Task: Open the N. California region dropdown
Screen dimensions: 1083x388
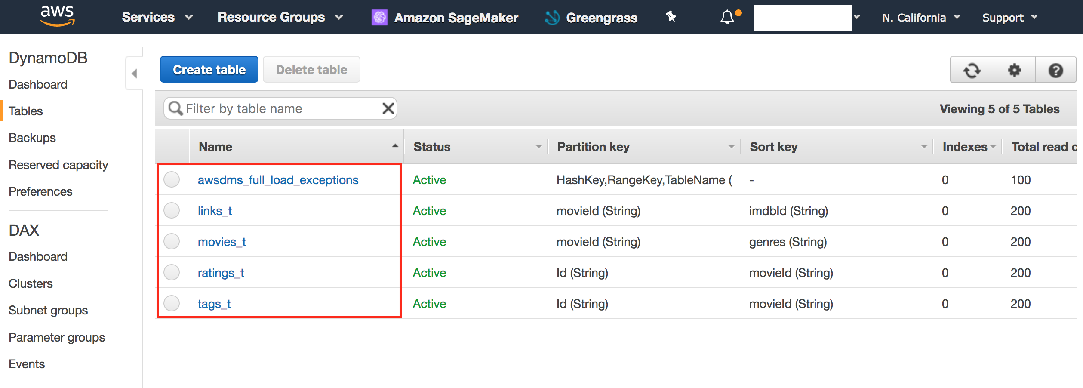Action: (921, 18)
